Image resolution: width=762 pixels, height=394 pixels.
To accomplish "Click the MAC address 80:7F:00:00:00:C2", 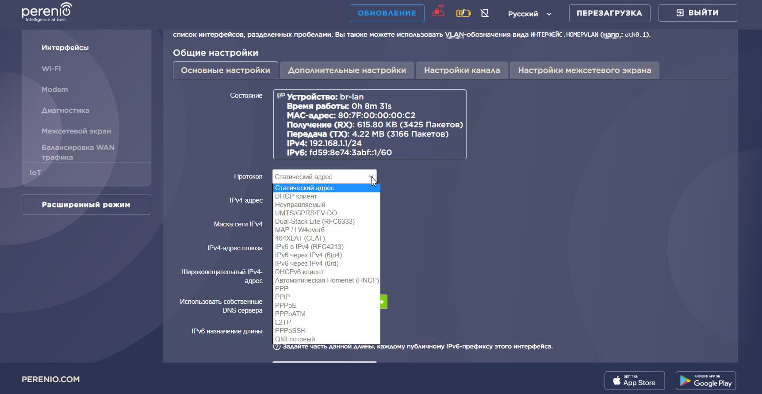I will tap(377, 115).
